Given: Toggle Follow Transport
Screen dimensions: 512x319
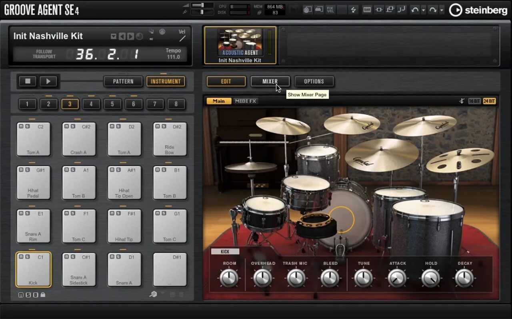Looking at the screenshot, I should tap(44, 54).
